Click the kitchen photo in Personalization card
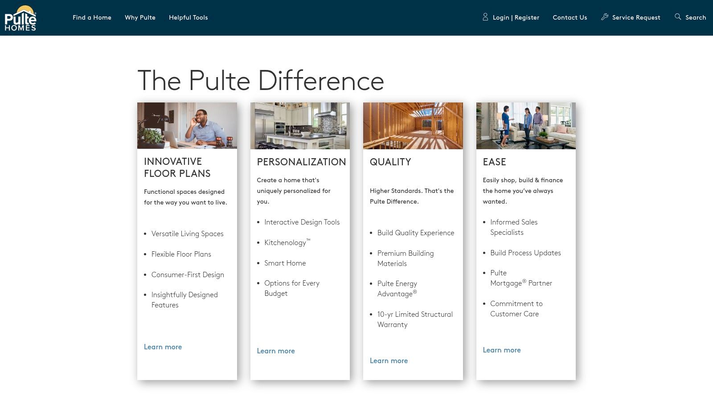The image size is (713, 401). 300,126
